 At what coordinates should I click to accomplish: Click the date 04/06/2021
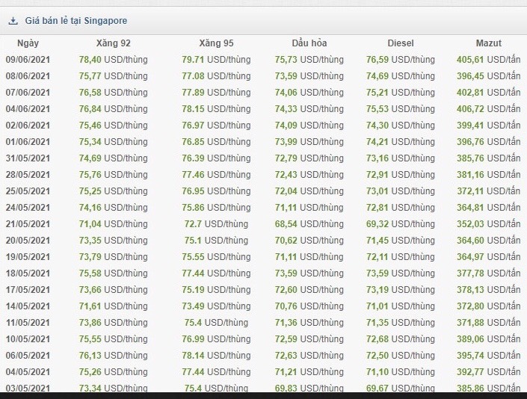point(28,109)
